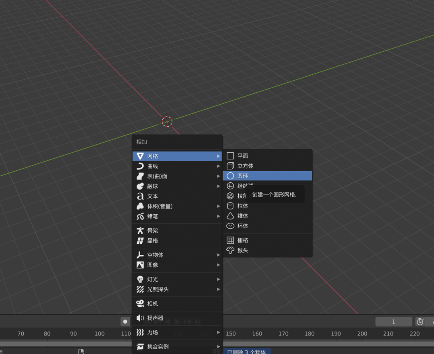This screenshot has width=434, height=354.
Task: Add a 扬声器 speaker object
Action: (177, 318)
